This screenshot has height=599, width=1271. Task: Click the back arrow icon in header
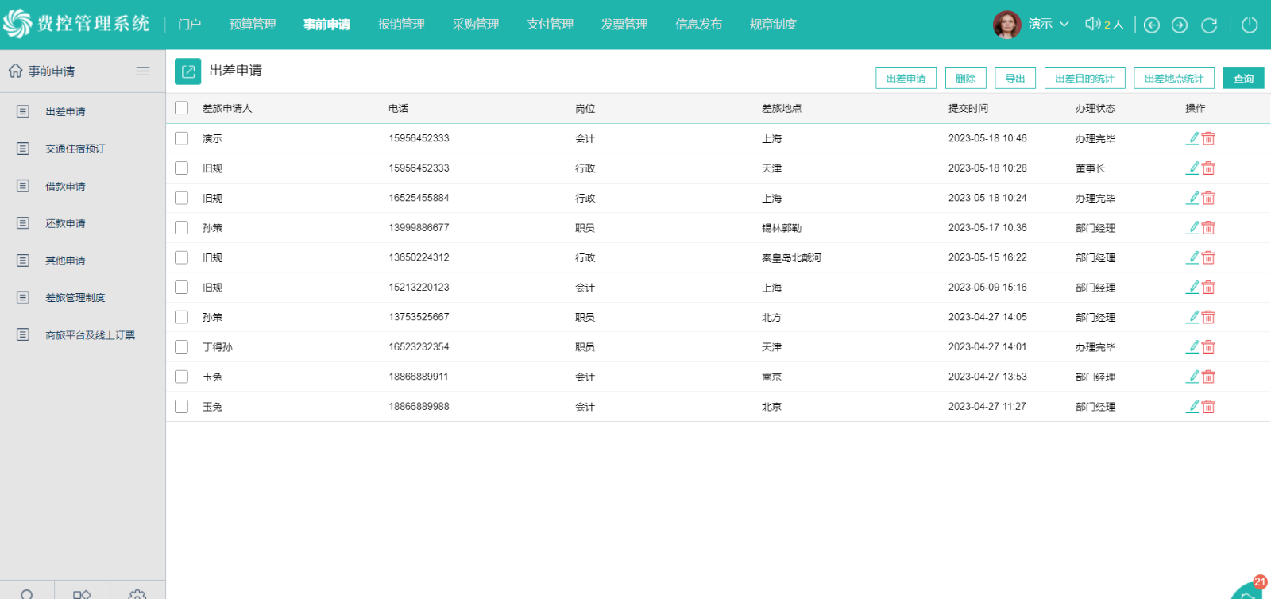click(1152, 25)
